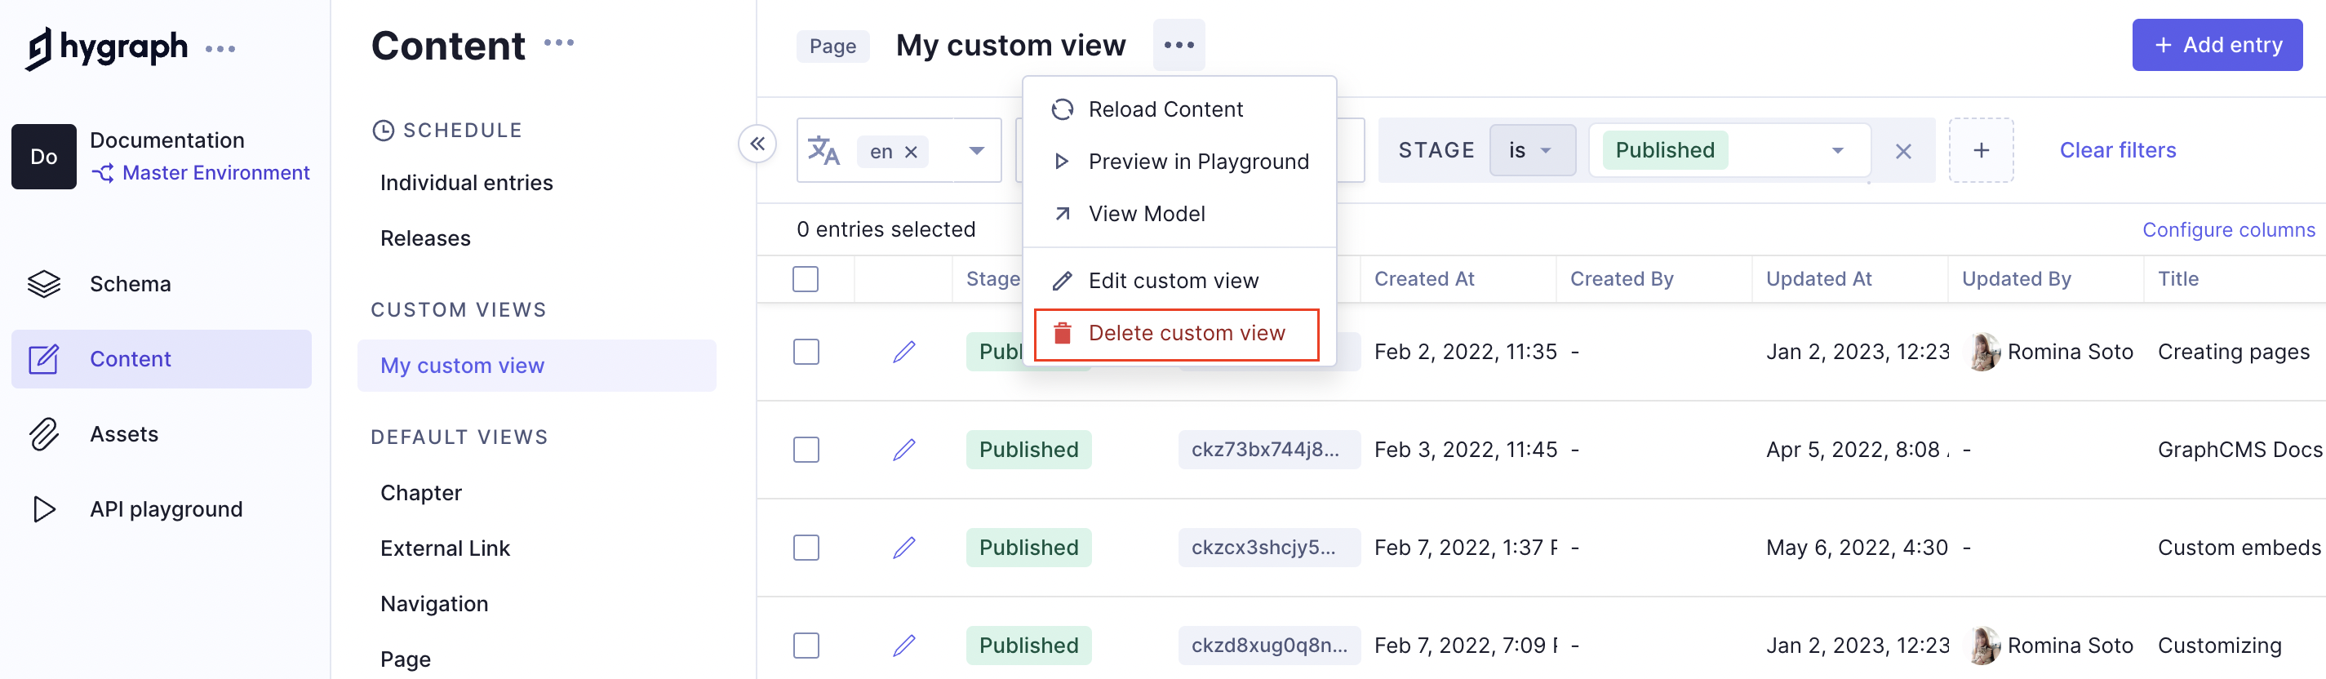
Task: Click the pencil edit icon for Creating pages entry
Action: pos(903,351)
